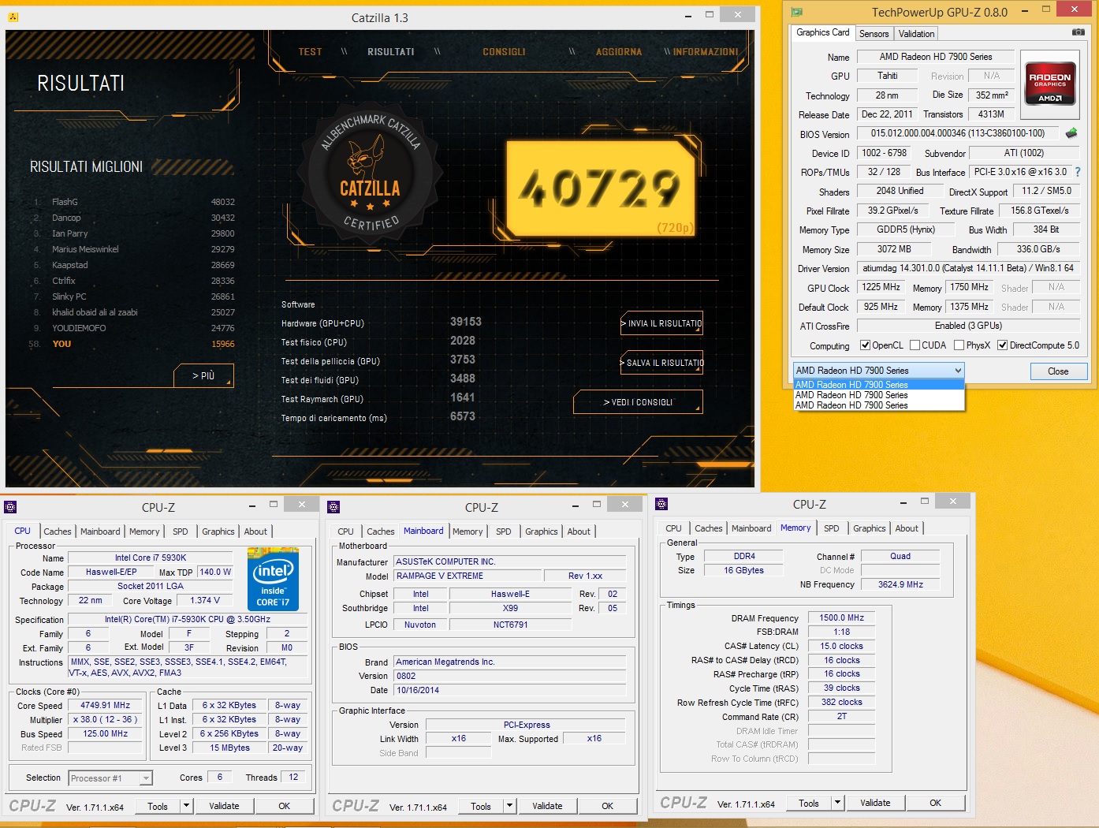Click the Intel Core i7 logo in CPU-Z
Image resolution: width=1099 pixels, height=828 pixels.
tap(273, 580)
